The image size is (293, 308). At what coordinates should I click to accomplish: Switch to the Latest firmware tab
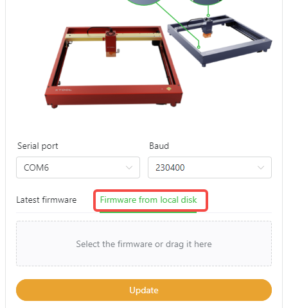46,200
